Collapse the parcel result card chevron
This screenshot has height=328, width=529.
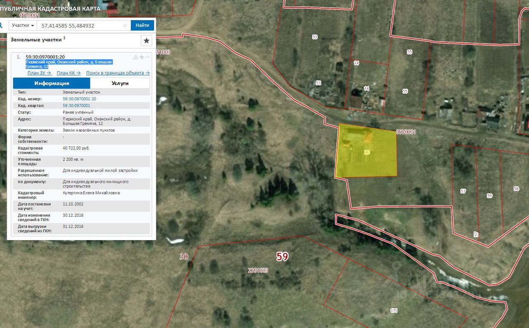148,57
